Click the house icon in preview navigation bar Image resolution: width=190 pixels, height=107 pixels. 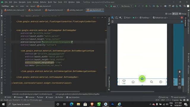coord(133,82)
